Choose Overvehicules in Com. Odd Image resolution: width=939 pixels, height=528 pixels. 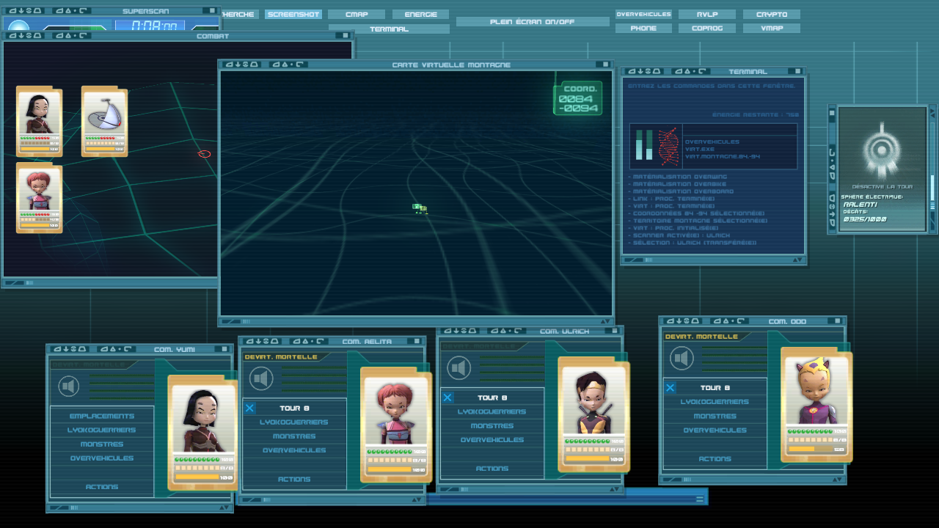(715, 430)
